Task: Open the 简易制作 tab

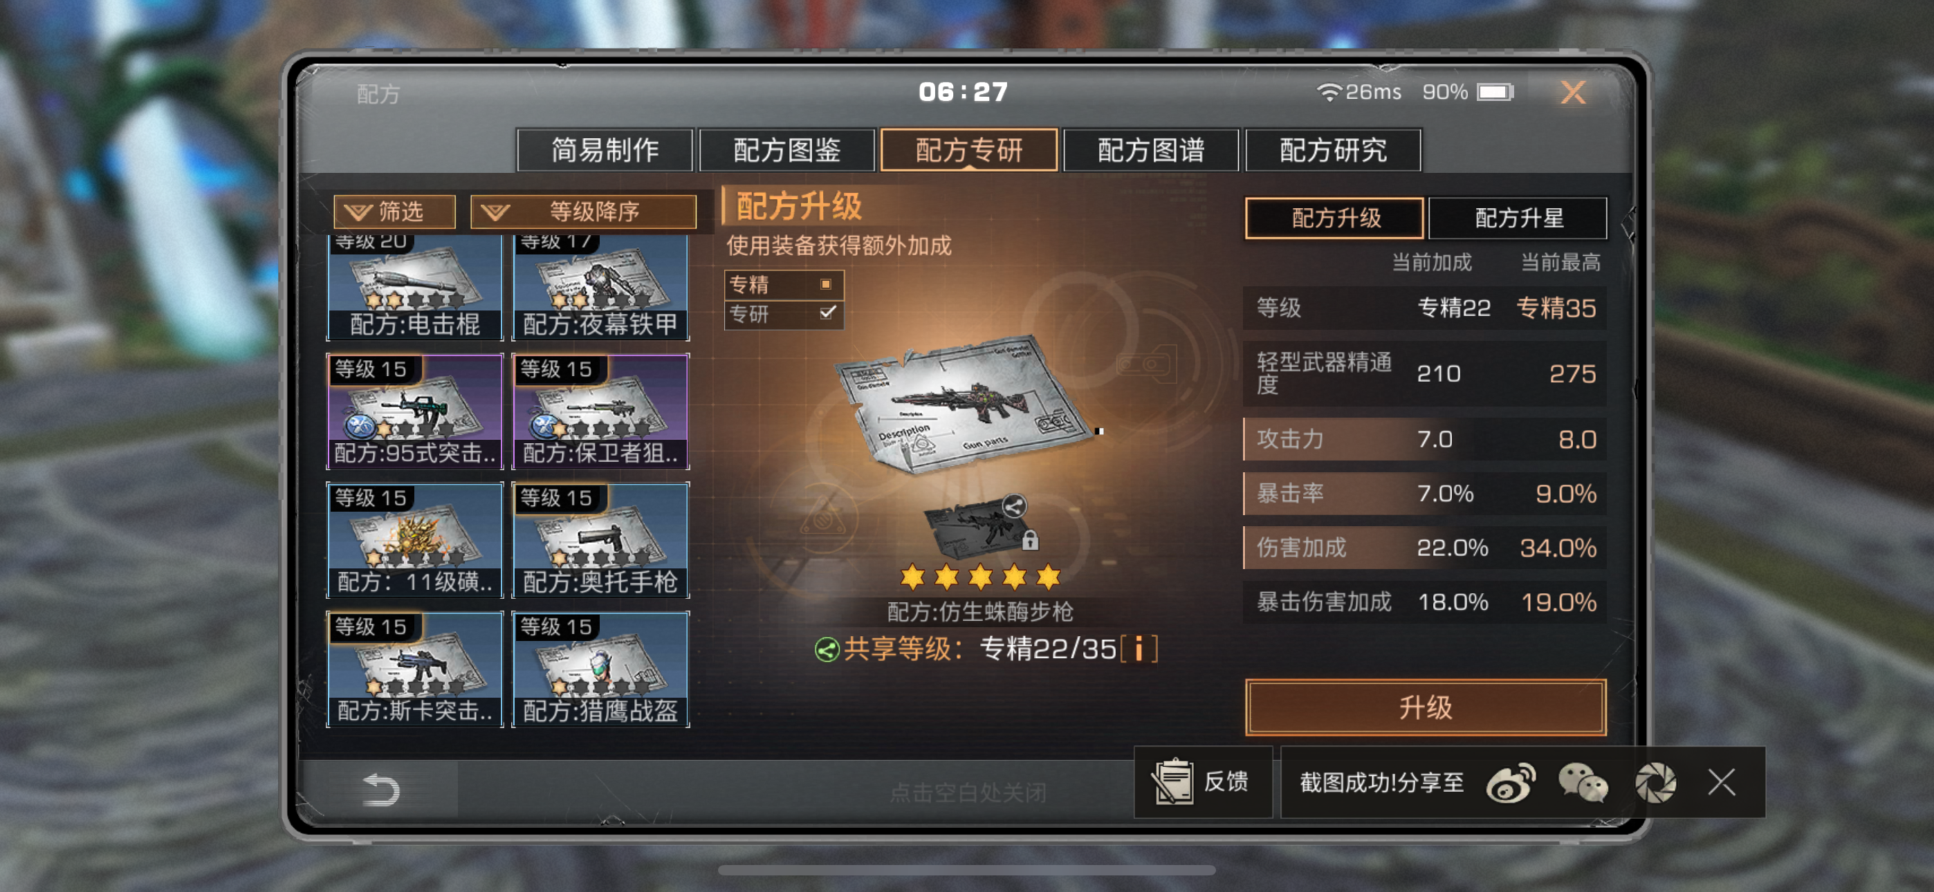Action: [x=605, y=150]
